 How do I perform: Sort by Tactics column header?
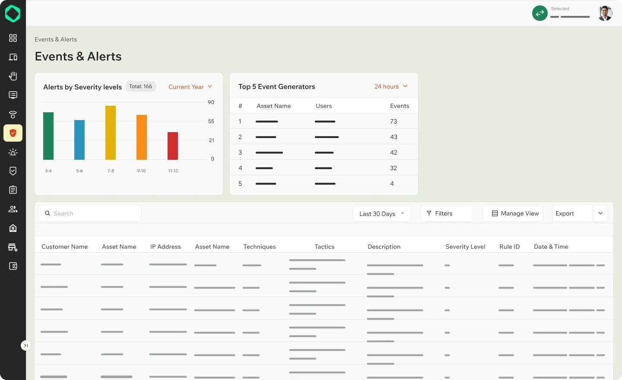coord(324,247)
